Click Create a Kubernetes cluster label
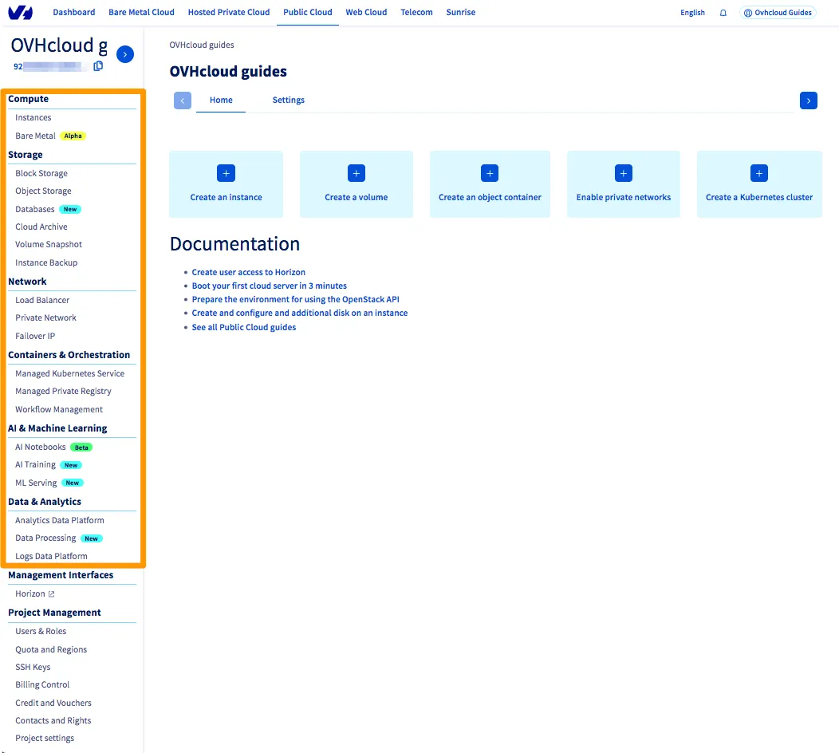The height and width of the screenshot is (753, 839). 758,198
